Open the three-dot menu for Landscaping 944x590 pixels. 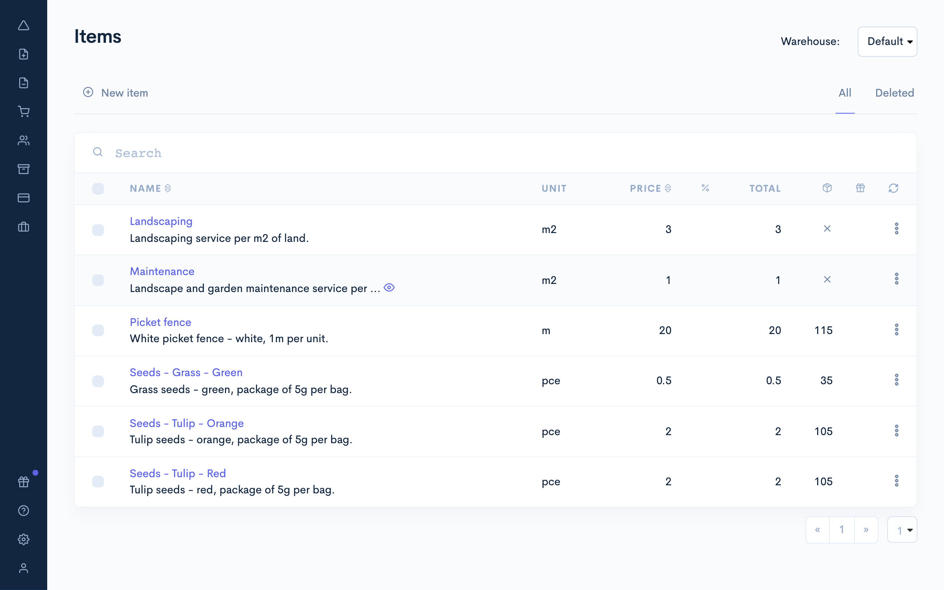pos(896,229)
